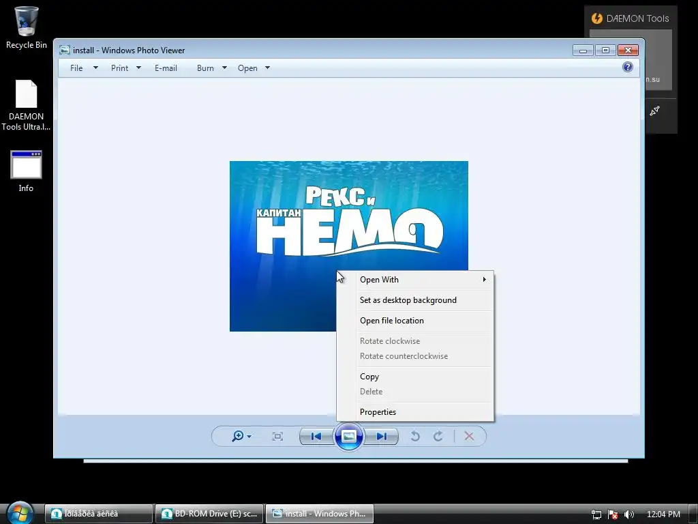Maximize the Photo Viewer window
Screen dimensions: 698x524
(x=605, y=50)
